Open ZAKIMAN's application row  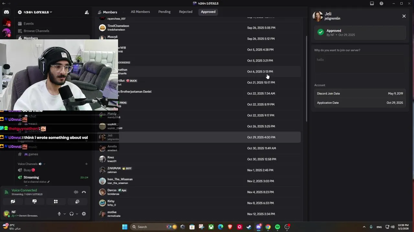click(199, 170)
